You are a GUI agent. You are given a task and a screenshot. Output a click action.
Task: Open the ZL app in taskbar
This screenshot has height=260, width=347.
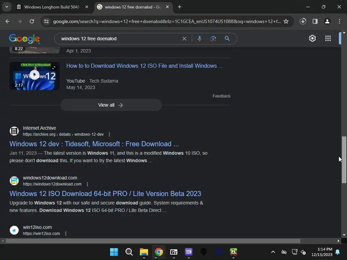[233, 252]
